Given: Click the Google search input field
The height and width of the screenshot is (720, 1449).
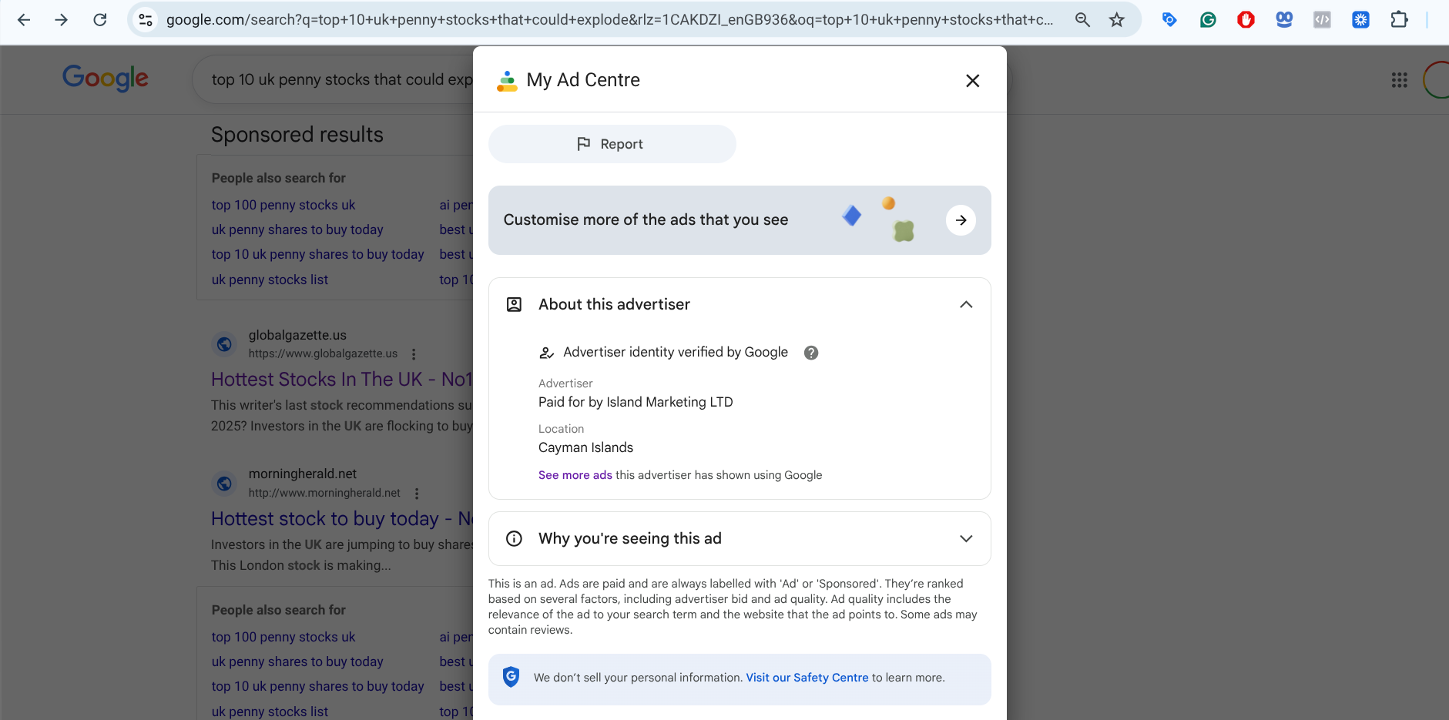Looking at the screenshot, I should pyautogui.click(x=339, y=80).
